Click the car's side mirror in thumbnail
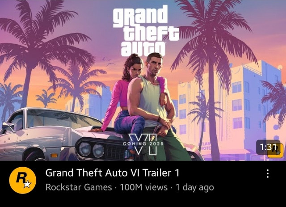 coord(9,127)
